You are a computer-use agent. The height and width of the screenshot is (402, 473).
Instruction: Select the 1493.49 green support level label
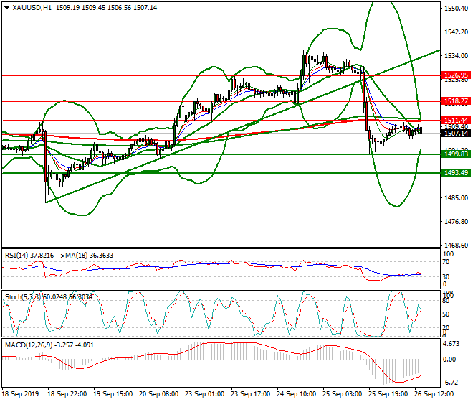(x=456, y=172)
